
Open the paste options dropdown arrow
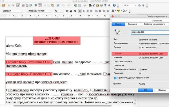[55, 5]
